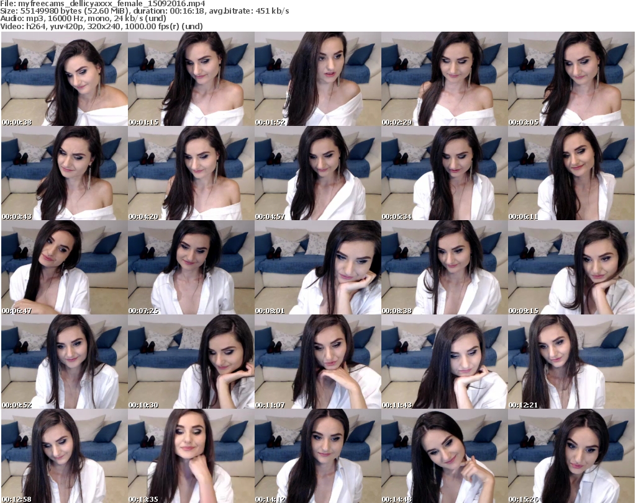
Task: Select the 00:03:05 thumbnail
Action: (571, 79)
